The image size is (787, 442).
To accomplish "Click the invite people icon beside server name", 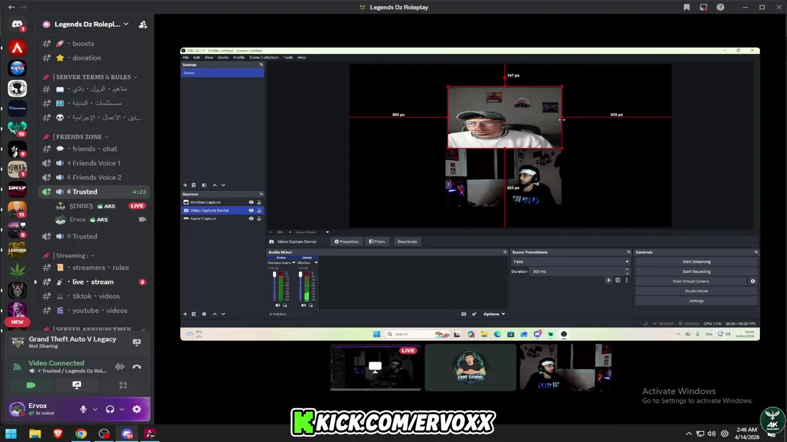I will point(143,25).
